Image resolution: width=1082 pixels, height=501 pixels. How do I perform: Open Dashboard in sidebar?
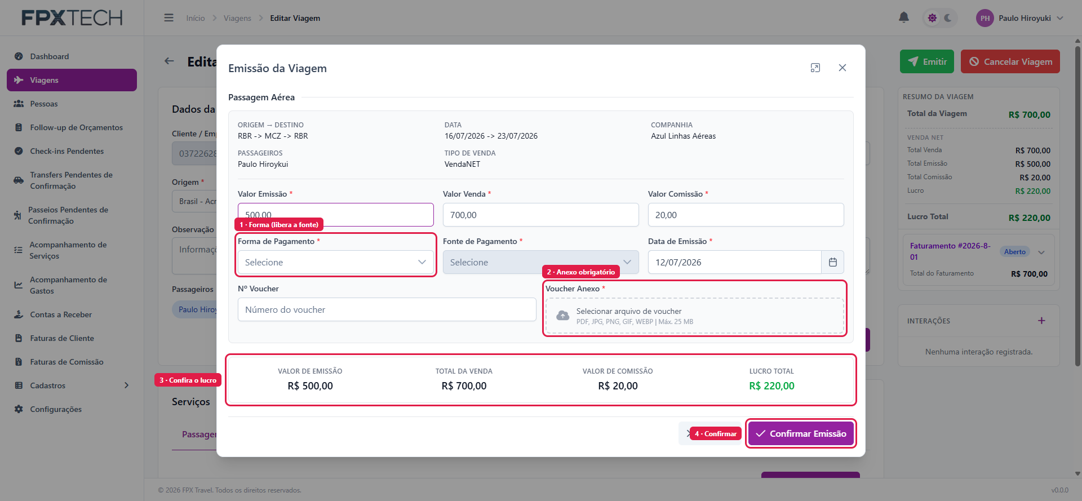(x=72, y=56)
